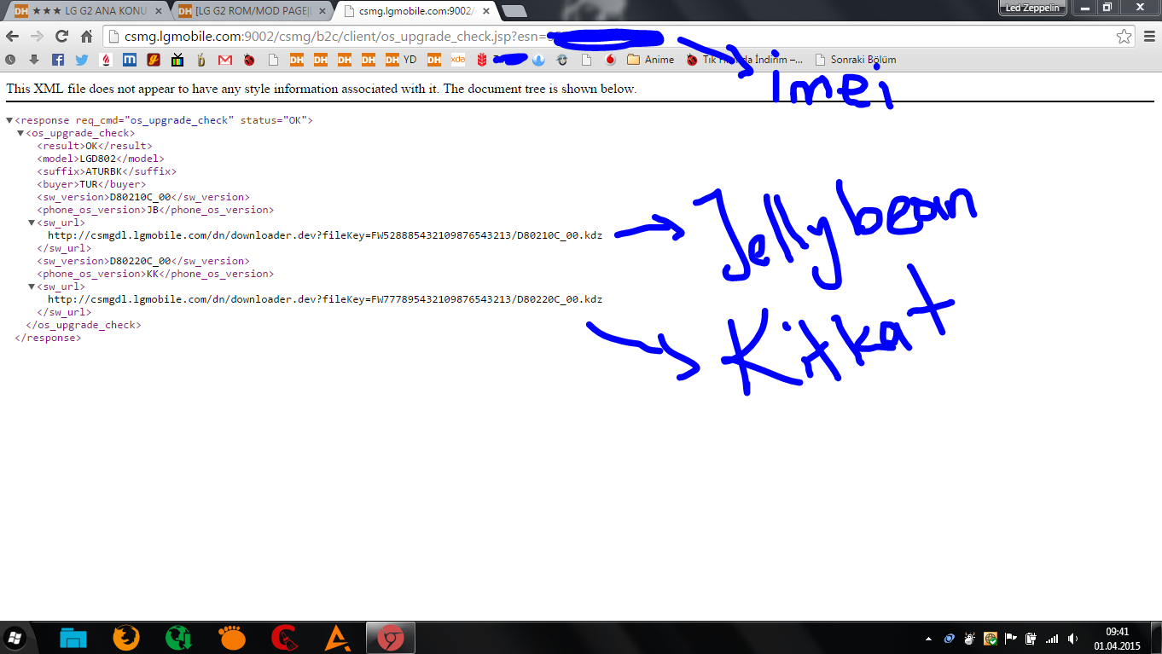Open a new tab button
The image size is (1162, 654).
514,11
